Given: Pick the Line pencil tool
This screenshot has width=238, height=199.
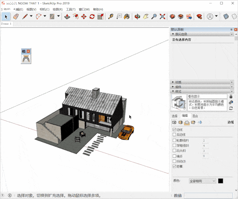Looking at the screenshot, I should (x=25, y=16).
